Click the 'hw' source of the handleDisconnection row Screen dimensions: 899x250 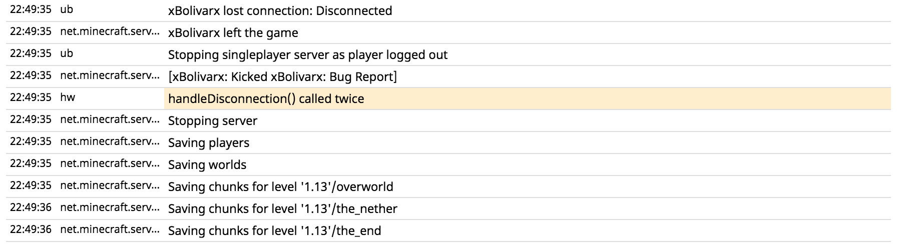pyautogui.click(x=68, y=97)
